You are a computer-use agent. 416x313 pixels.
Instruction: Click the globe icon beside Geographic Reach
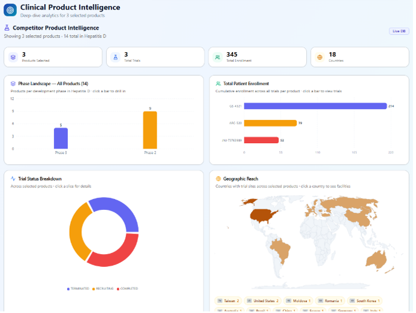(x=218, y=178)
